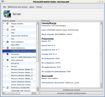Click Informacje panel bottom scroll down arrow
The width and height of the screenshot is (105, 97).
[101, 87]
